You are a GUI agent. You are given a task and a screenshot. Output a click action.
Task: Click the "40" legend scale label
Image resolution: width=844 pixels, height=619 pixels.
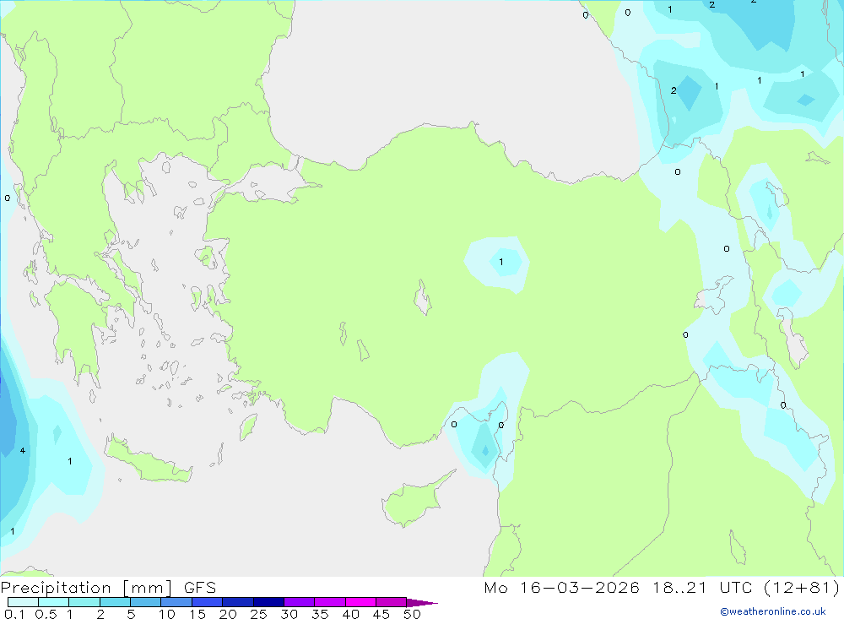click(x=350, y=614)
